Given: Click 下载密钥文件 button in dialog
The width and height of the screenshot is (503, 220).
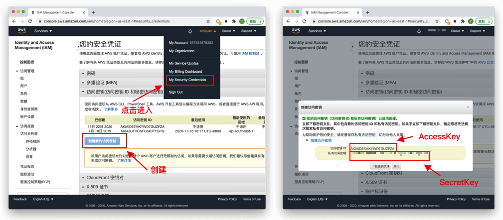Looking at the screenshot, I should click(x=380, y=167).
